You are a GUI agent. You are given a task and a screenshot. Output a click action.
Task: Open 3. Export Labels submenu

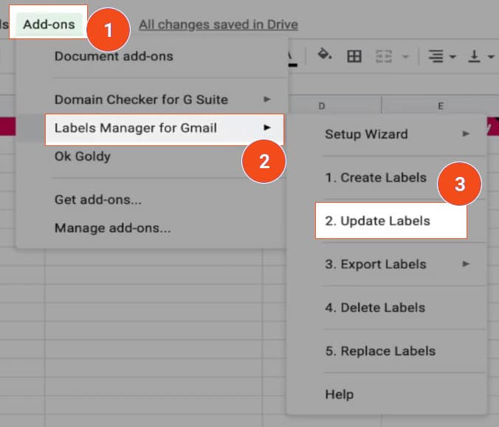[x=387, y=264]
